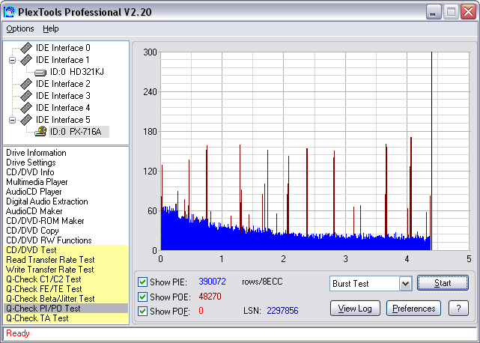Click the PX-716A optical drive icon
The width and height of the screenshot is (480, 343).
[x=40, y=131]
